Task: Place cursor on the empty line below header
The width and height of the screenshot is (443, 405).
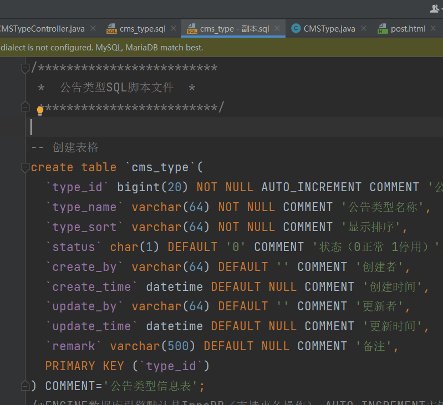Action: click(235, 127)
